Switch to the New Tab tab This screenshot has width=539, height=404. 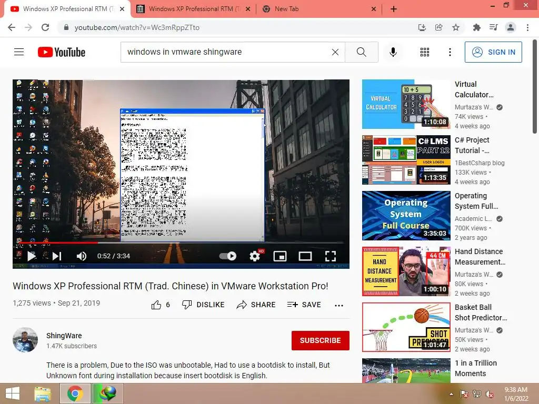point(286,9)
